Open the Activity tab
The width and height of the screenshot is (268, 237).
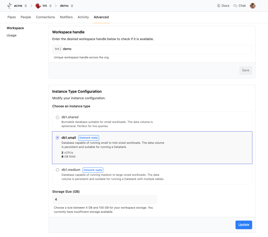tap(83, 17)
